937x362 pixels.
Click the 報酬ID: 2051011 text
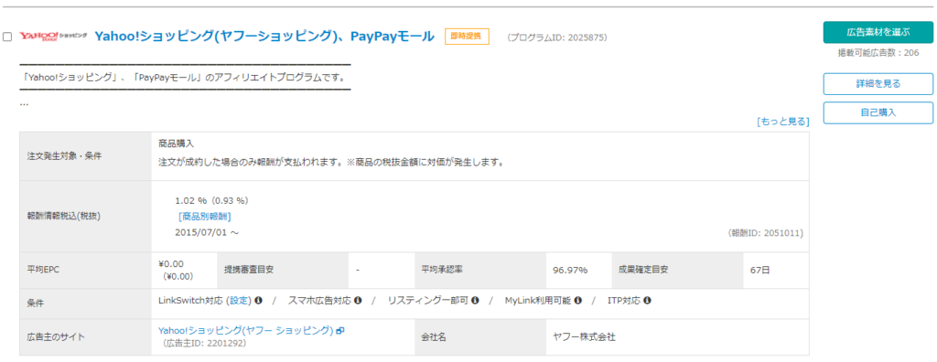coord(766,232)
